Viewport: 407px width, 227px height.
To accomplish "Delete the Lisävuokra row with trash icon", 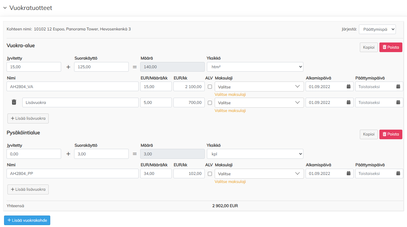I will pos(14,102).
